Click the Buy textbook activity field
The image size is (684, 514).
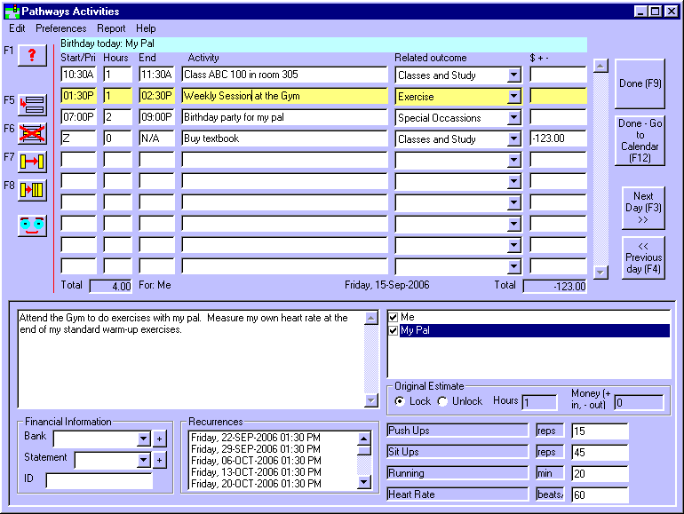tap(284, 138)
